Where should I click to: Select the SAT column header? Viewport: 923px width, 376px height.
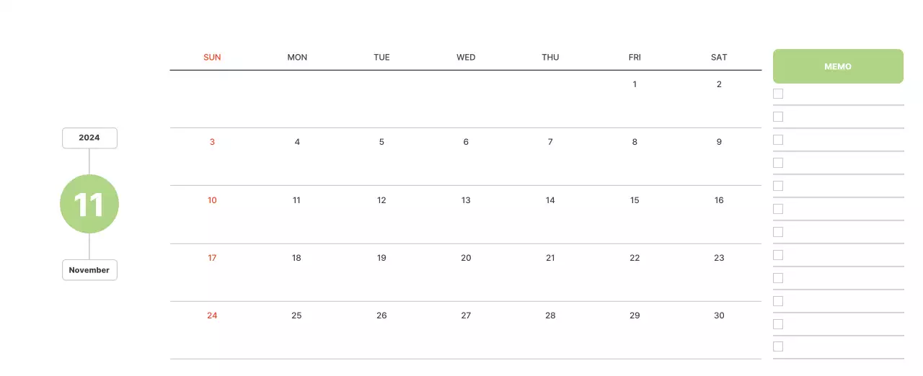click(x=719, y=57)
